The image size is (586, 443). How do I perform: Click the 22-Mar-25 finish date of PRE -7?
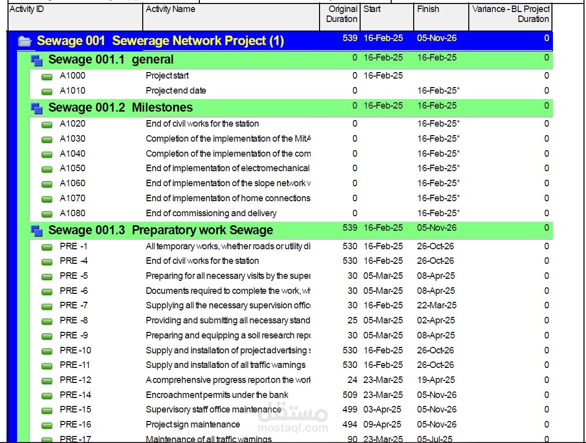(x=437, y=305)
